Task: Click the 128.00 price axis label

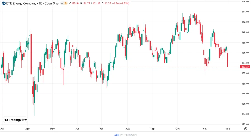Action: point(245,94)
